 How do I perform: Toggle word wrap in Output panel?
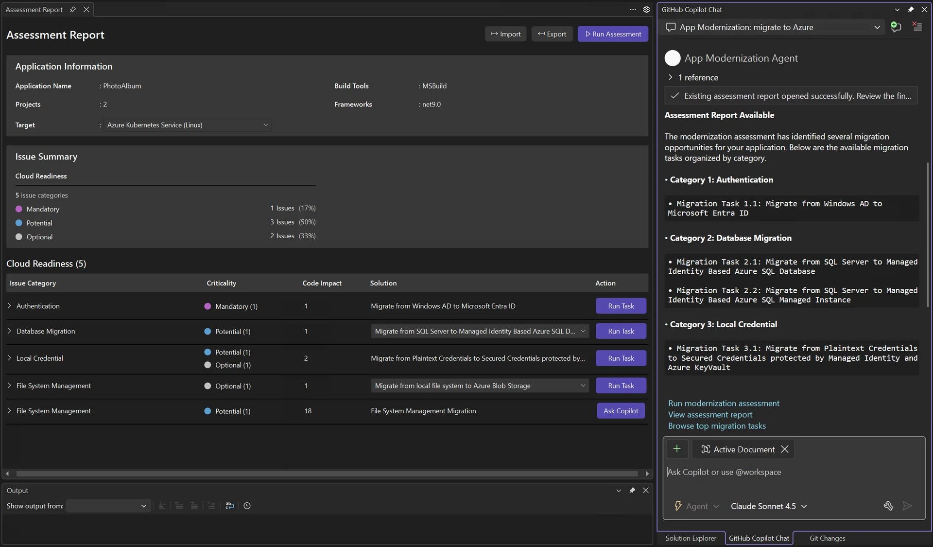click(x=229, y=506)
